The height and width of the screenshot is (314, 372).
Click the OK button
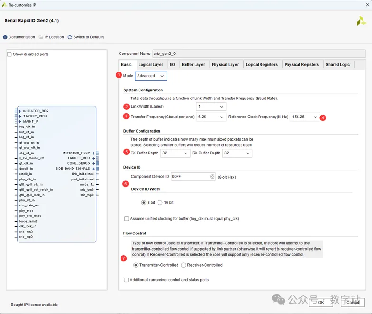click(321, 302)
